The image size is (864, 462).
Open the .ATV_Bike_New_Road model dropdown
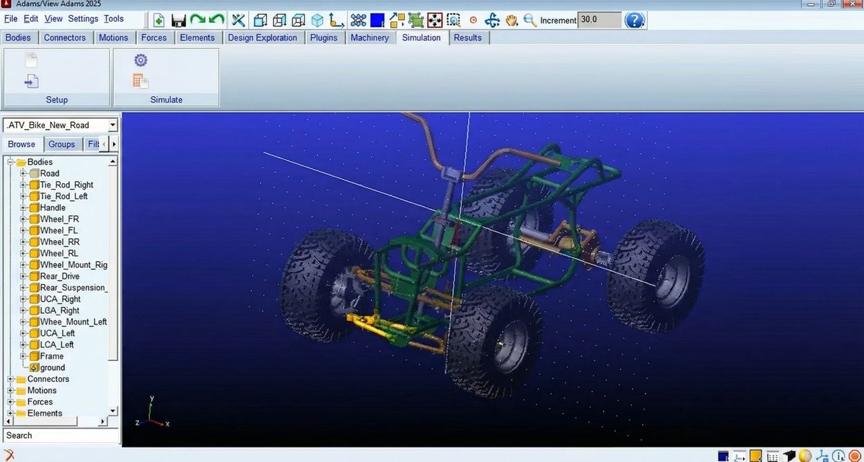coord(113,125)
